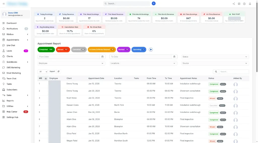Open the Employee filter dropdown

click(71, 63)
